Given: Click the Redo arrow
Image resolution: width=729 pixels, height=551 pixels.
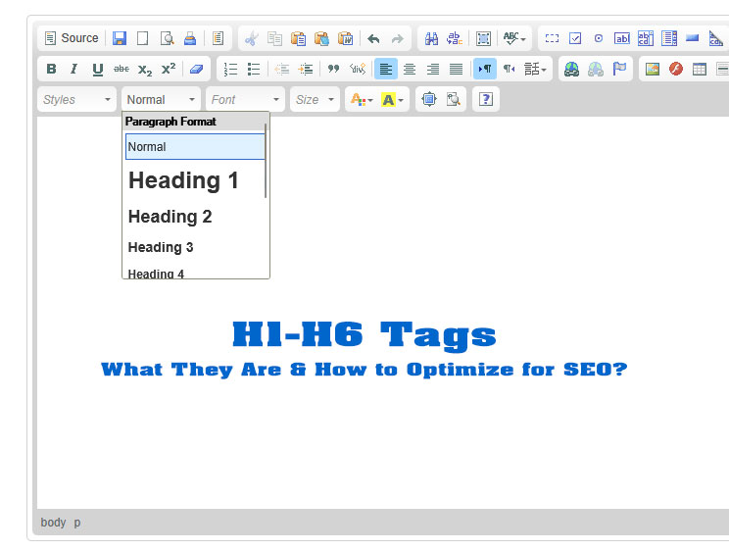Looking at the screenshot, I should click(397, 38).
